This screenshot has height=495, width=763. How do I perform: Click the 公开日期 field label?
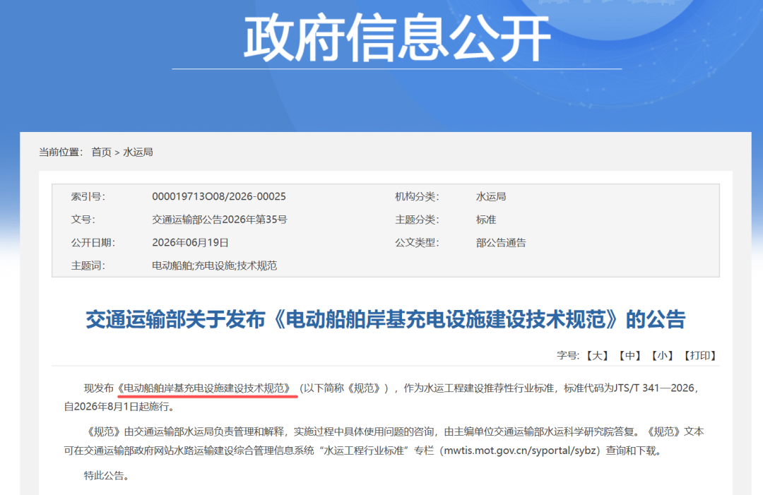click(93, 243)
